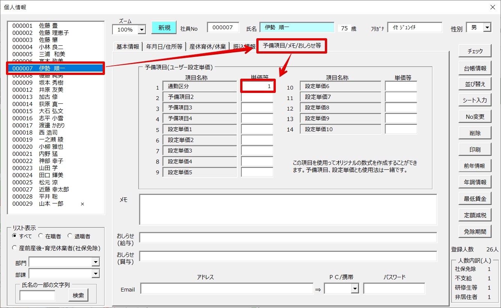Image resolution: width=501 pixels, height=308 pixels.
Task: Expand the ズーム 100% dropdown
Action: (x=142, y=29)
